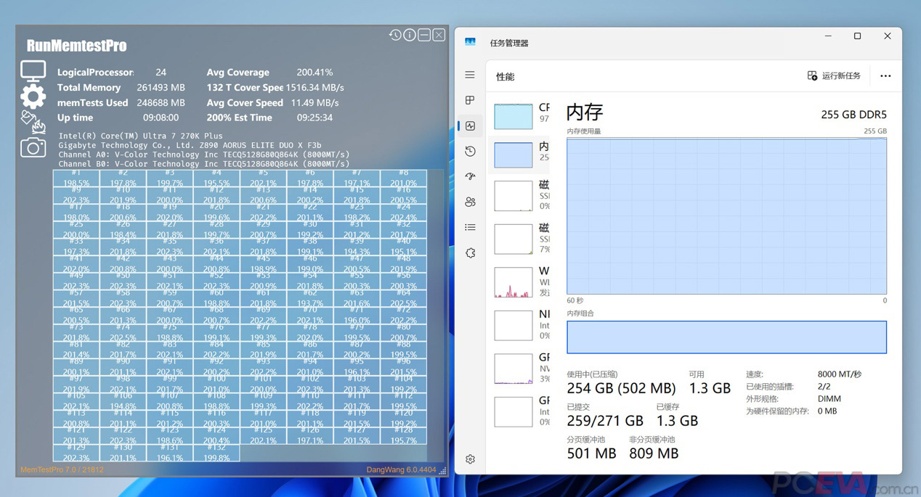Click the DIMM form factor value
The image size is (921, 497).
coord(829,398)
